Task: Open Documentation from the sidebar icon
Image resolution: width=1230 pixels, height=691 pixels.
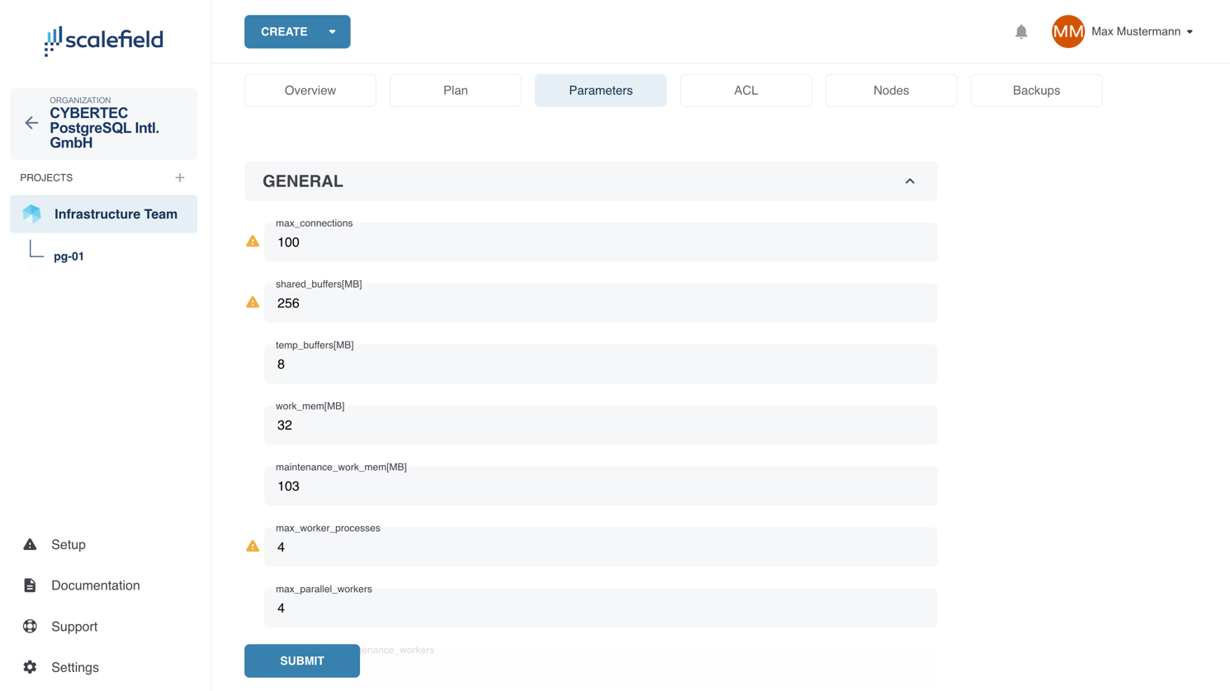Action: pos(30,585)
